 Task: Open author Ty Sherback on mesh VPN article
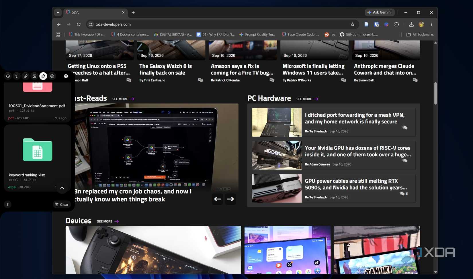[x=318, y=131]
